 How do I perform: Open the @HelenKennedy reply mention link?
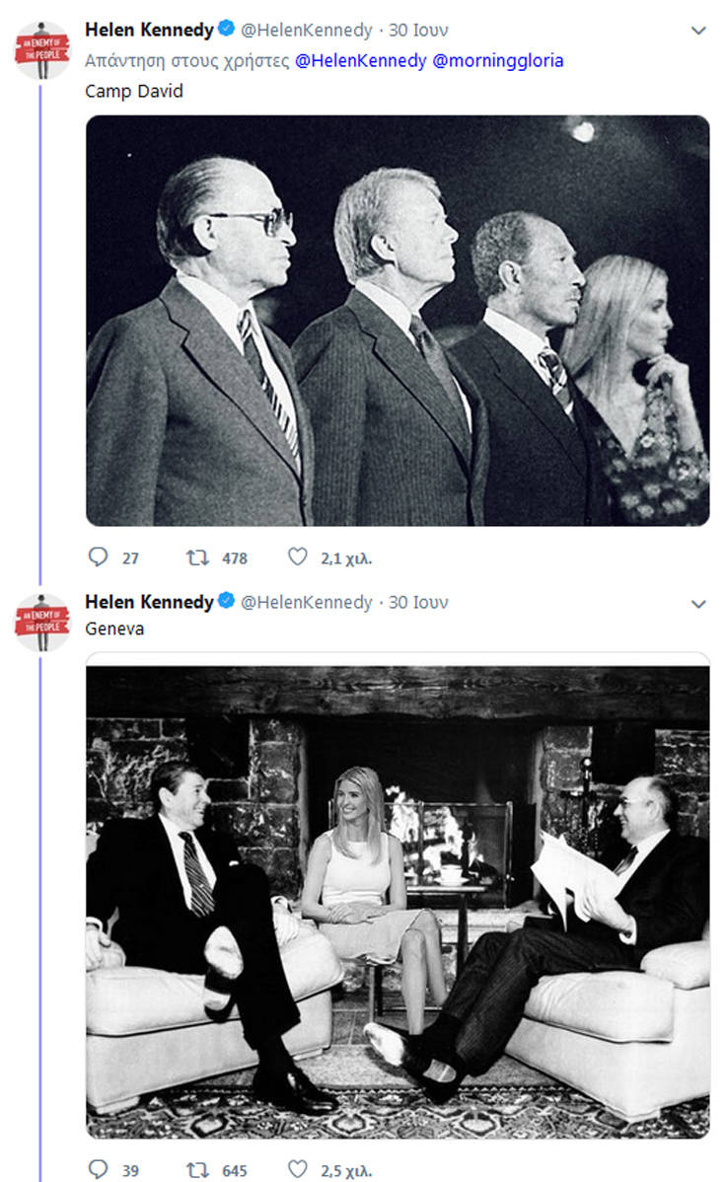(x=361, y=61)
